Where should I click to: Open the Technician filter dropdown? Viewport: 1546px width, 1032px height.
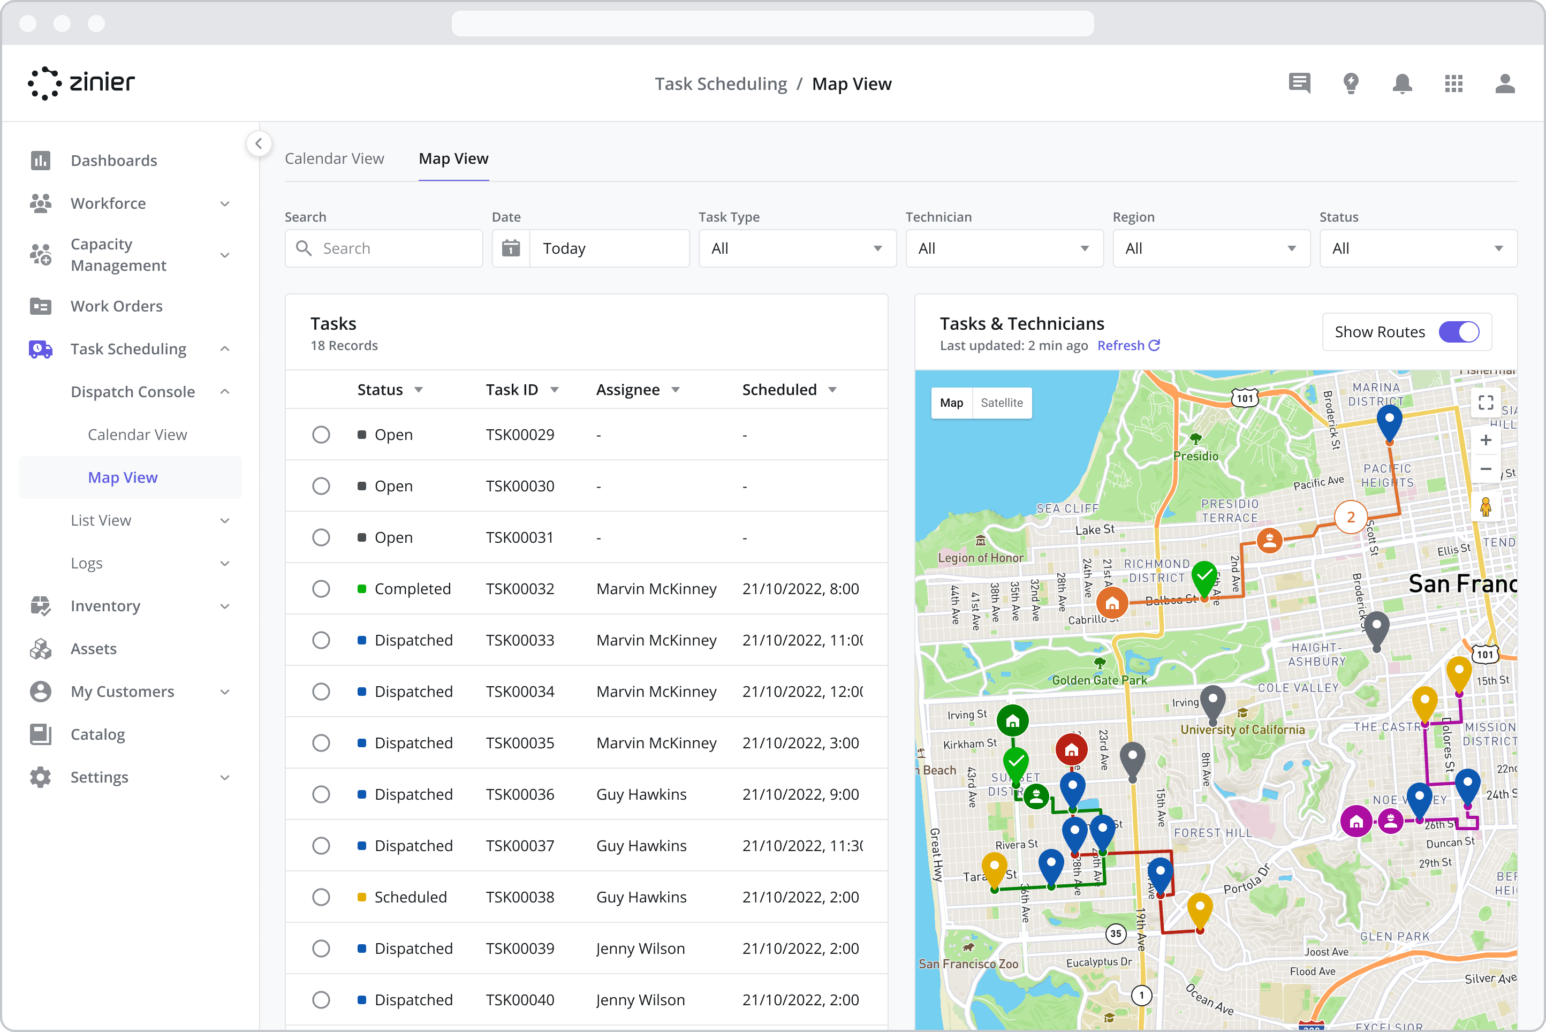[x=1004, y=249]
